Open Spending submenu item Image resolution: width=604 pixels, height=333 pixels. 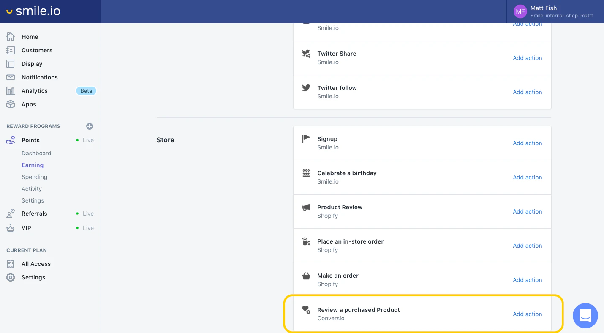[x=35, y=177]
